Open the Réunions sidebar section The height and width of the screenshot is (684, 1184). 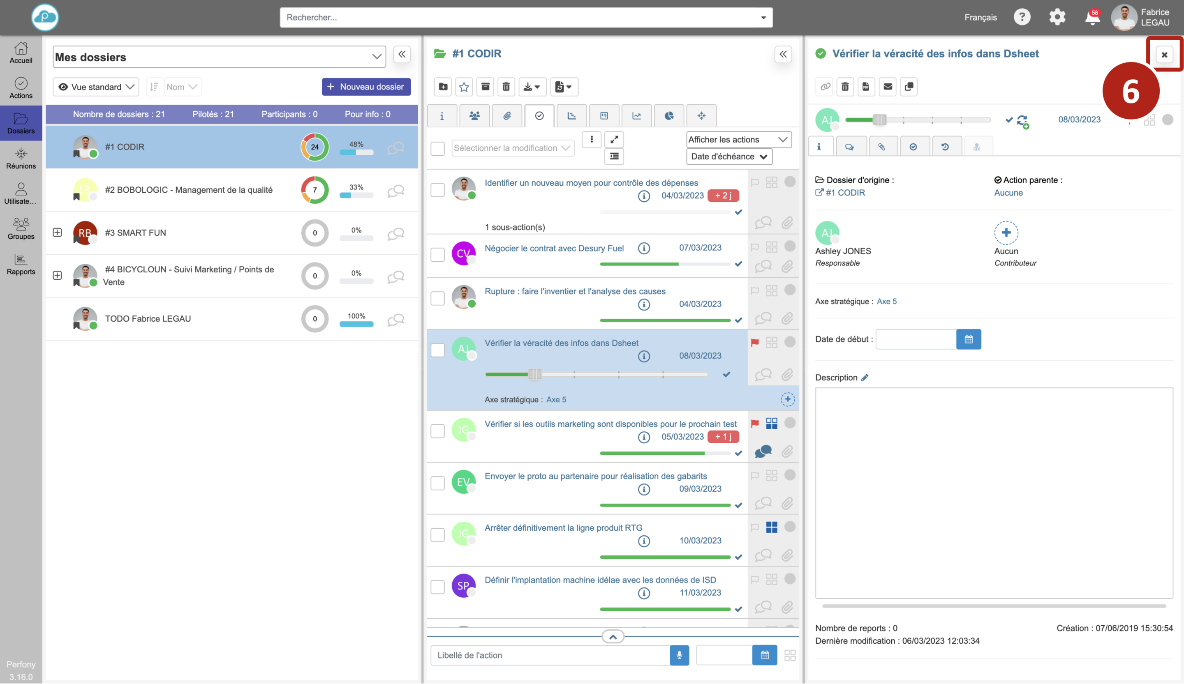tap(21, 158)
